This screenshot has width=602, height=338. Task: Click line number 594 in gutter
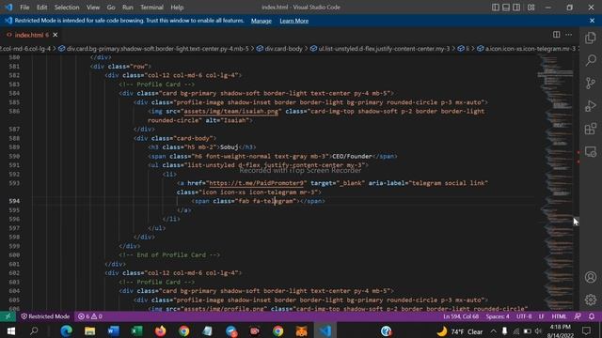click(15, 201)
